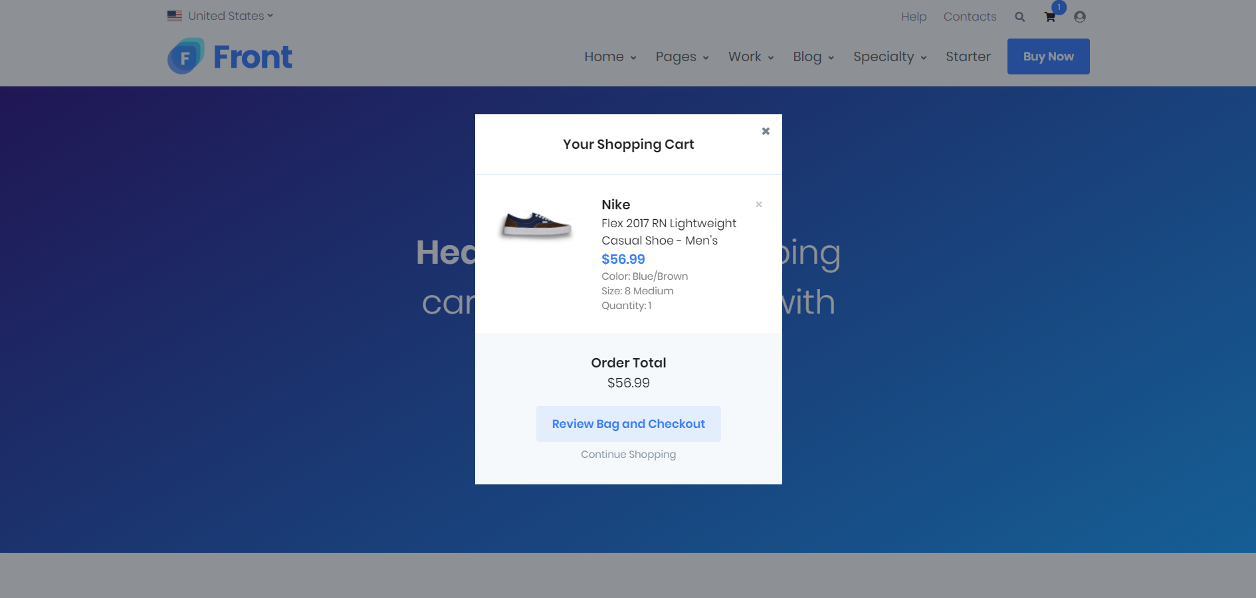
Task: Click the blue $56.99 item price
Action: pyautogui.click(x=623, y=259)
